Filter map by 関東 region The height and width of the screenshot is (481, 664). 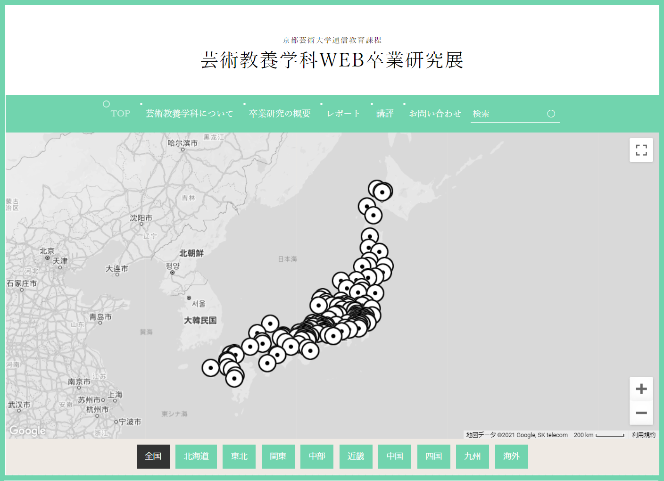[x=278, y=456]
